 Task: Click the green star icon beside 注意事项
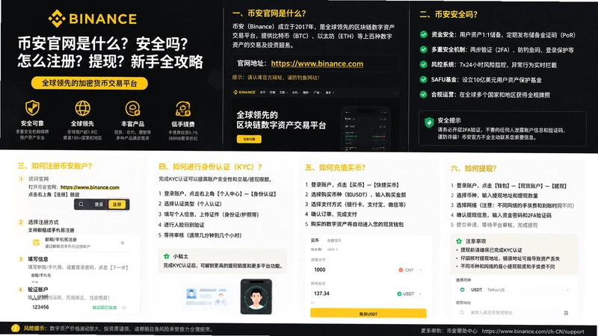coord(459,241)
